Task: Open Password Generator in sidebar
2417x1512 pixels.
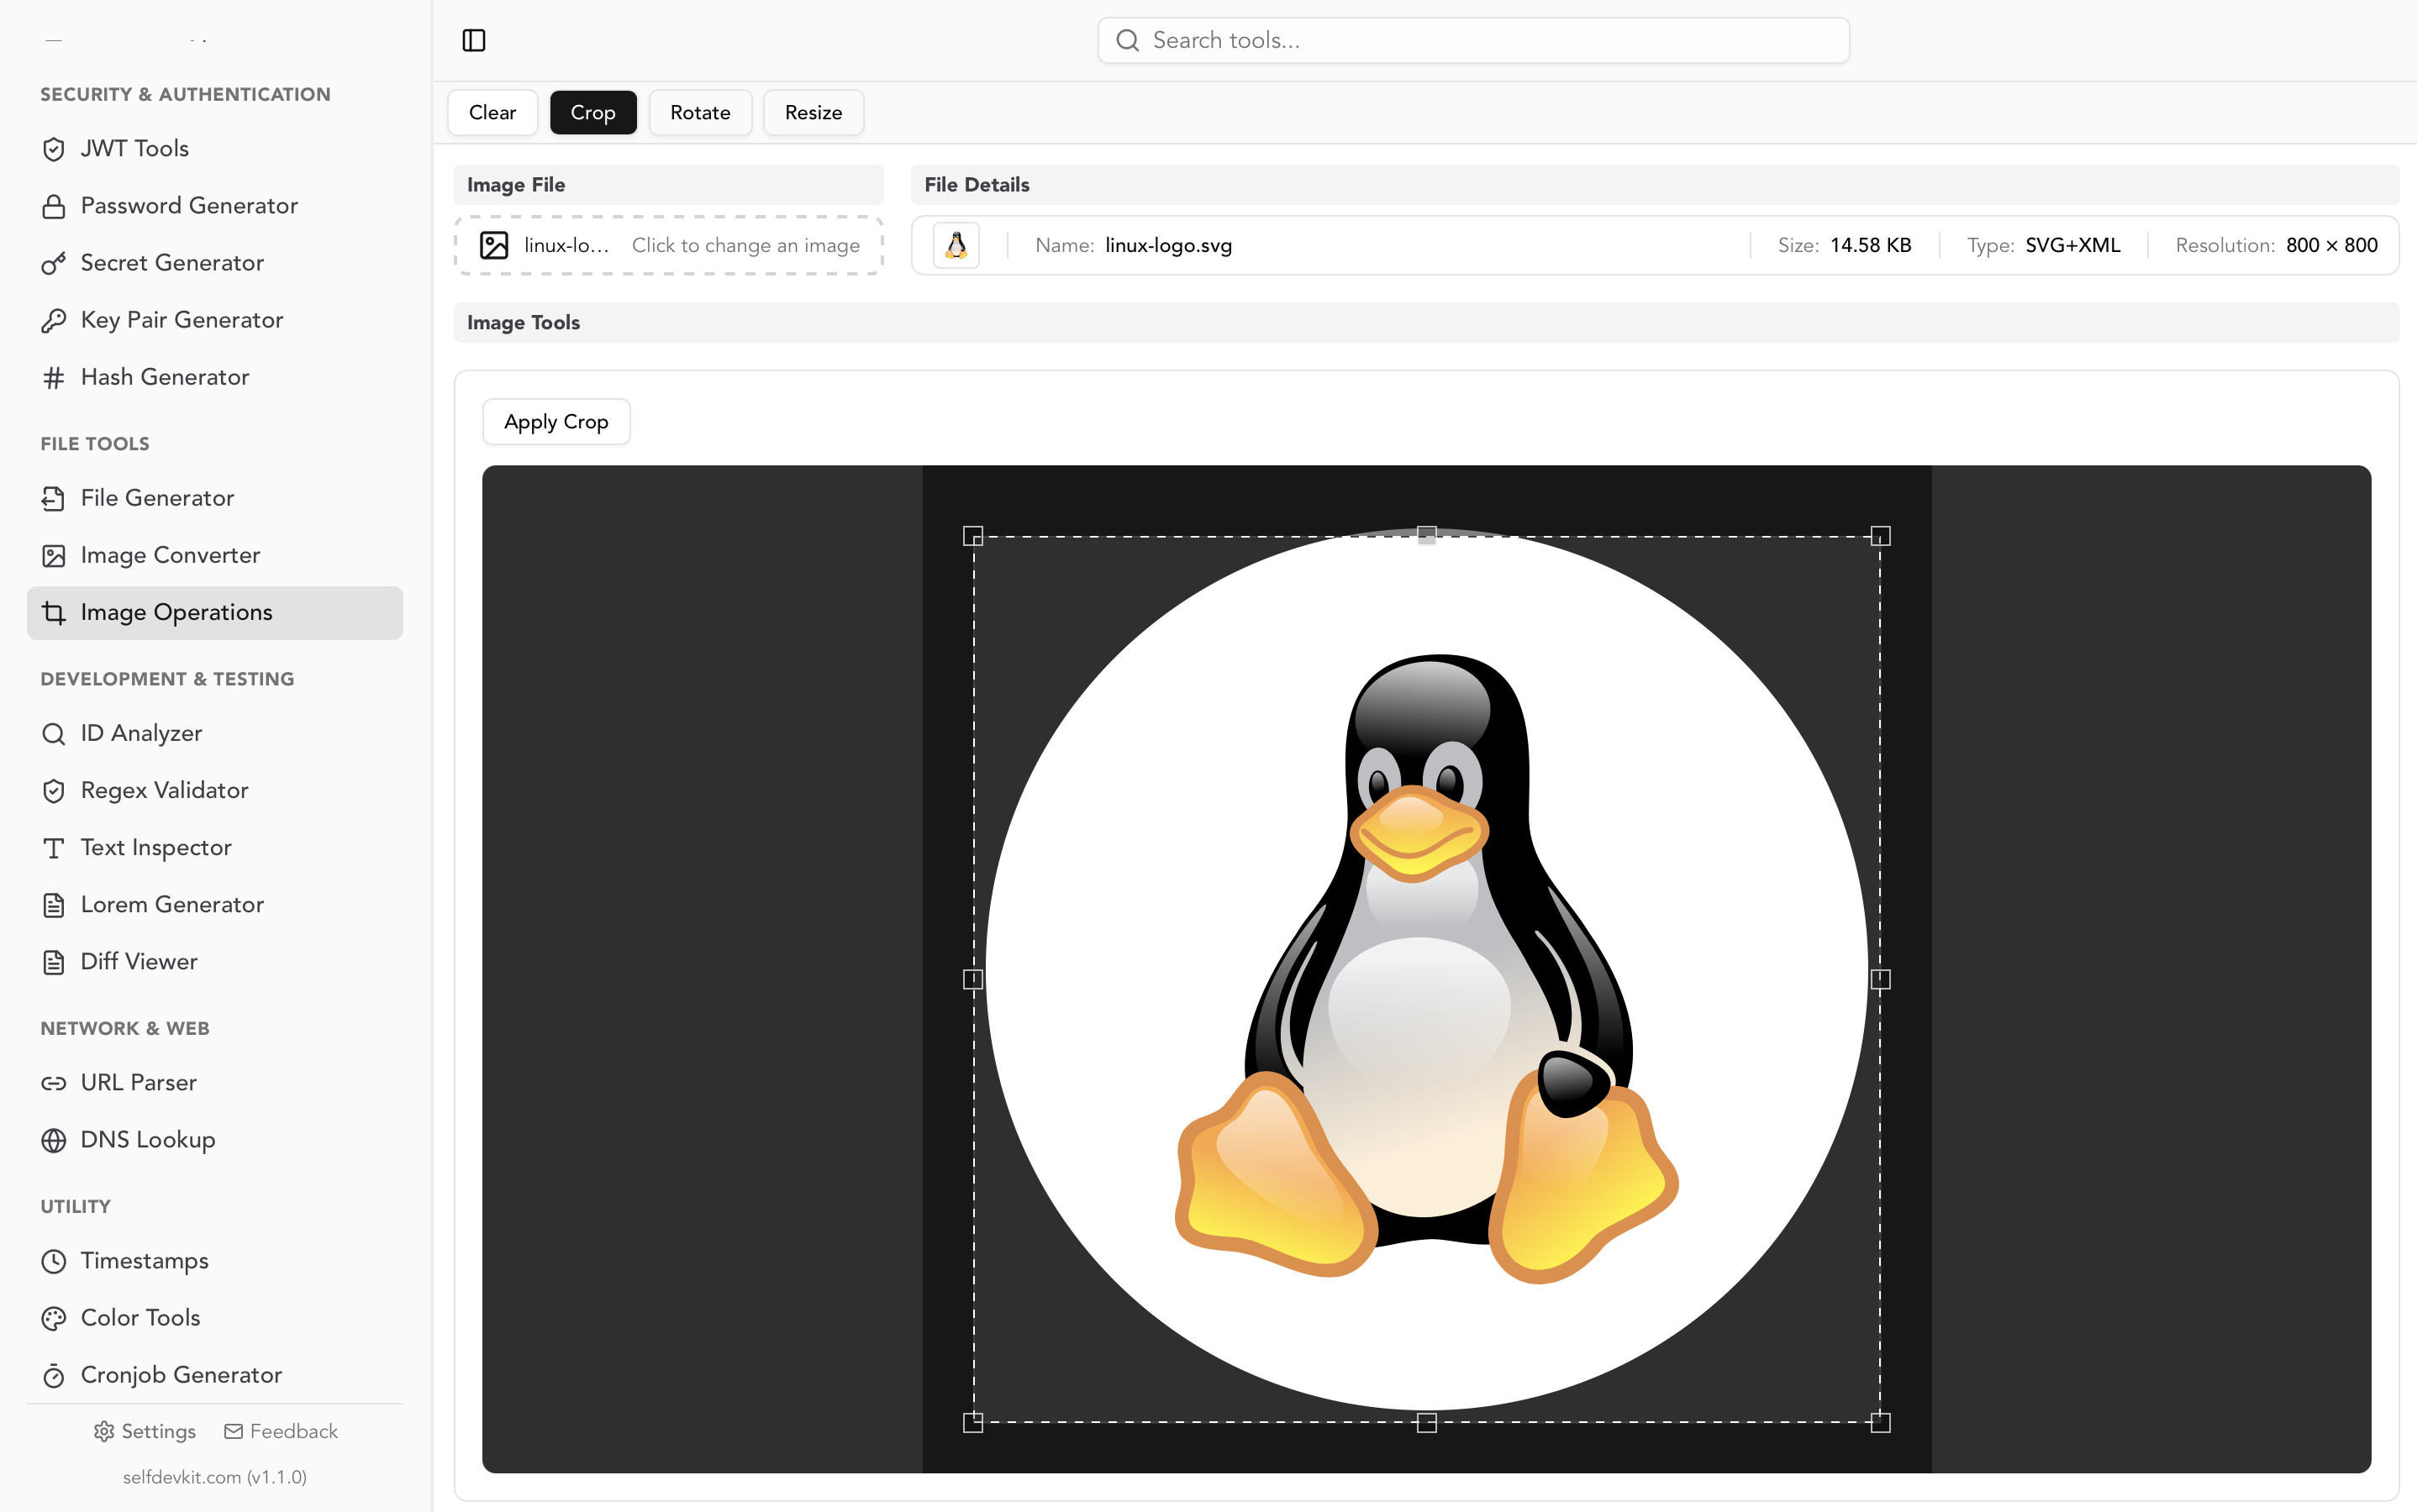Action: [215, 206]
